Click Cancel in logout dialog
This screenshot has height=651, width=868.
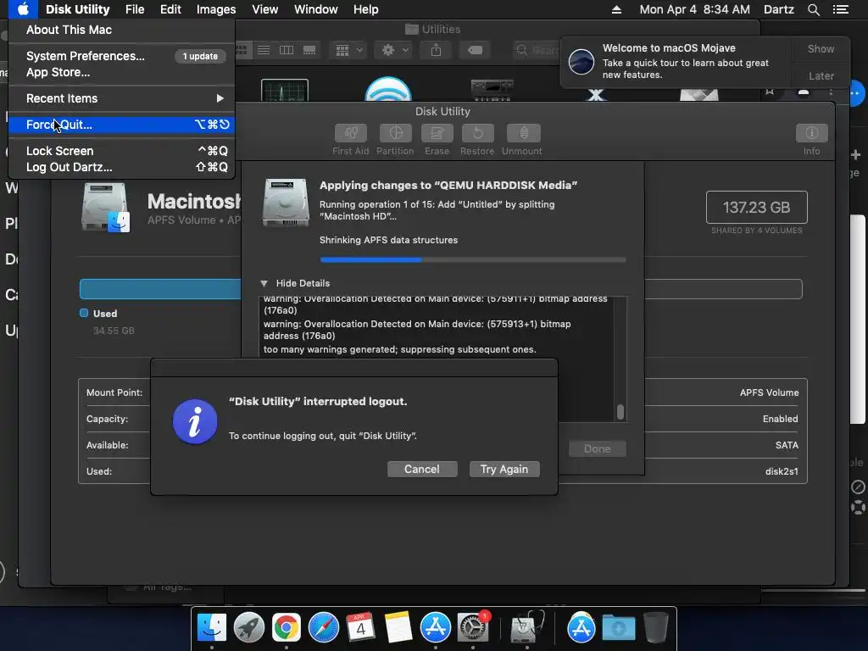[x=422, y=470]
